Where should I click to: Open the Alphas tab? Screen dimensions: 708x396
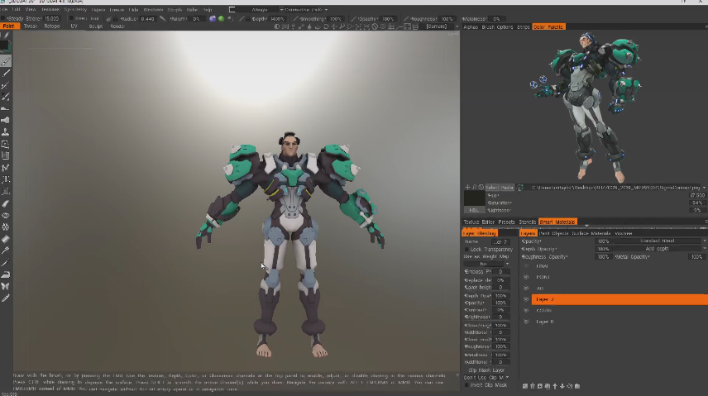click(x=471, y=27)
